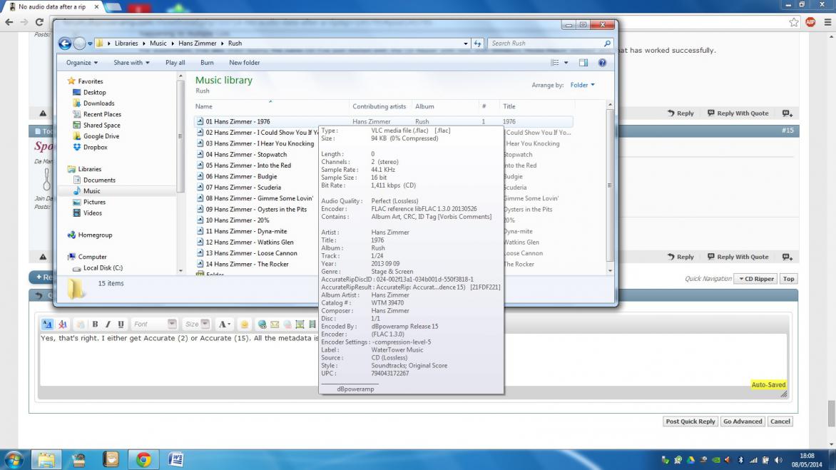This screenshot has width=836, height=470.
Task: Click Post Quick Reply button
Action: pos(690,422)
